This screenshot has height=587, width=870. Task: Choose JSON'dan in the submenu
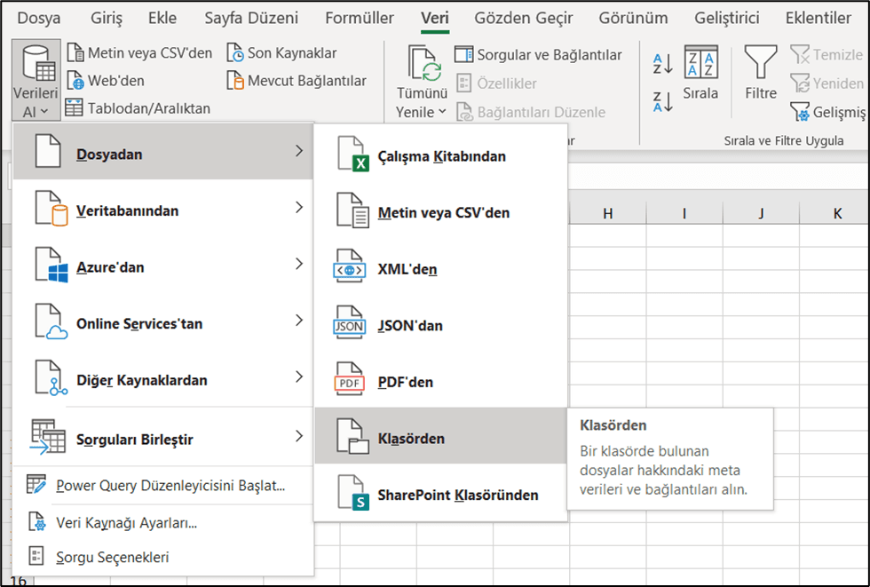pyautogui.click(x=440, y=324)
